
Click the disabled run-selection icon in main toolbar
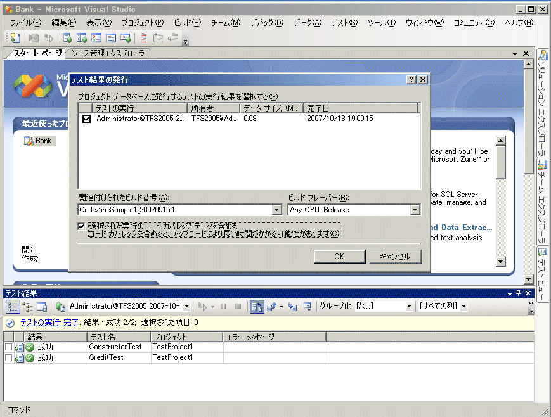point(34,38)
